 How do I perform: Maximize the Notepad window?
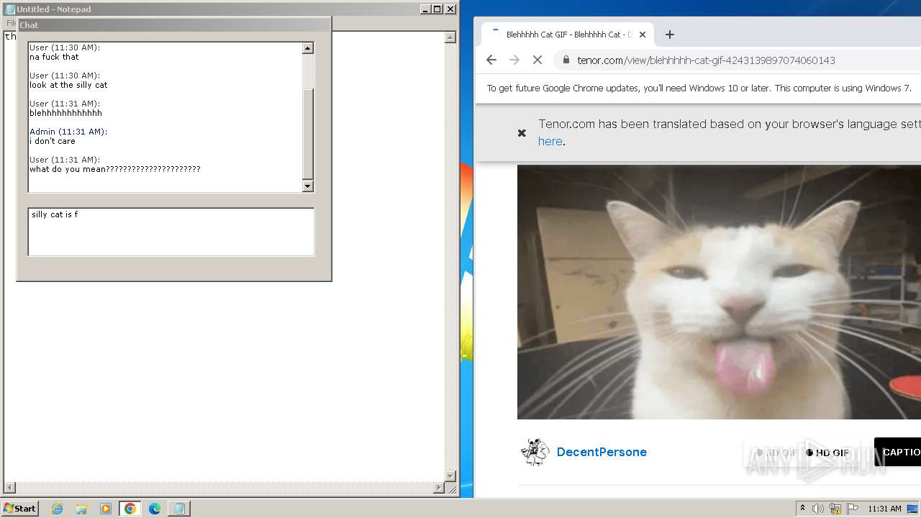pyautogui.click(x=437, y=9)
